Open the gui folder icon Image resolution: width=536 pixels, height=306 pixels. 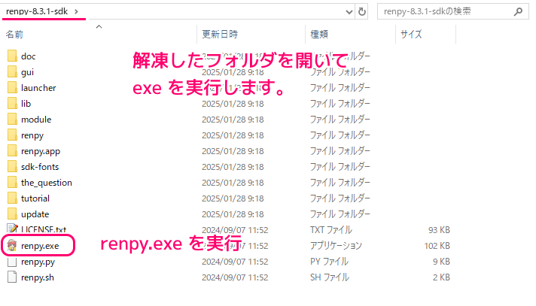(12, 72)
